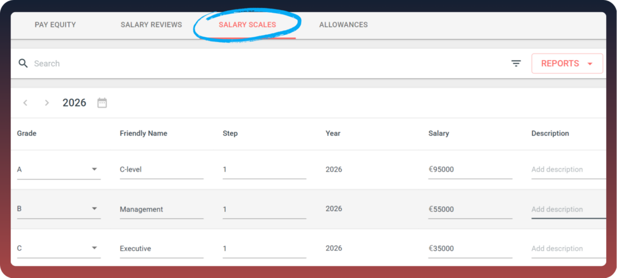Click the large 2026 year label

click(x=74, y=103)
